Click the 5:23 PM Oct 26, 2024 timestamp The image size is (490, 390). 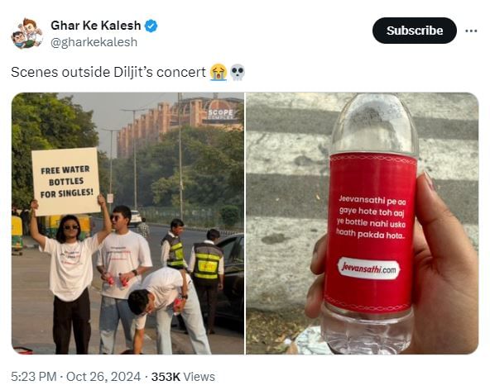(76, 377)
